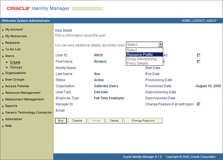
Task: Choose Group Membership from dropdown list
Action: pos(144,59)
